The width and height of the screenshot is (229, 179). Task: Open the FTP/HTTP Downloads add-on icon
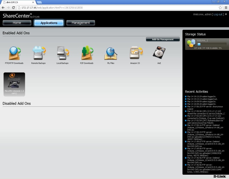coord(15,53)
